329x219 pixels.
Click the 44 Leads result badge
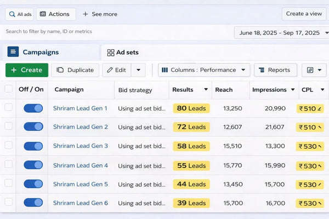click(191, 184)
